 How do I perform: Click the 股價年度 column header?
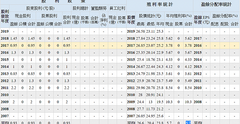[x=131, y=20]
